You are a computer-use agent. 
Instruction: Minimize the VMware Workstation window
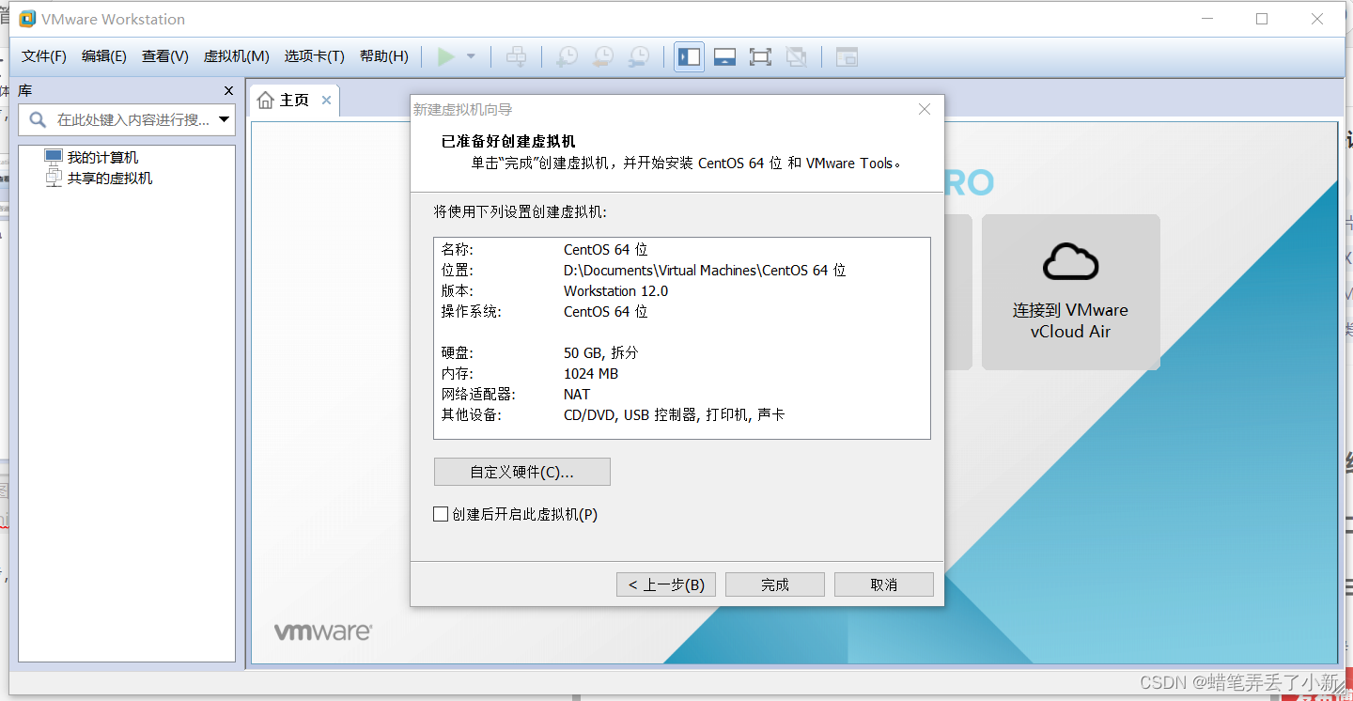click(x=1207, y=19)
